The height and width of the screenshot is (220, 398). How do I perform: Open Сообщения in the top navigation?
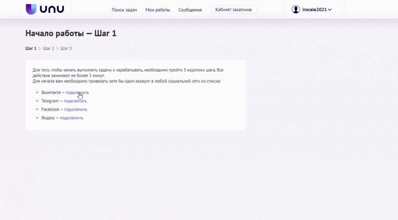coord(190,10)
